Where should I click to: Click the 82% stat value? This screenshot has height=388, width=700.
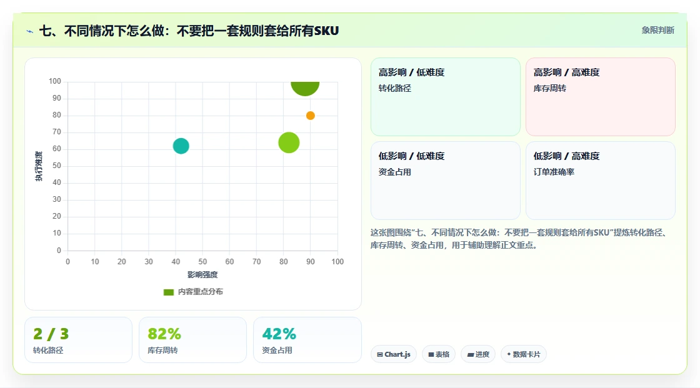tap(164, 334)
